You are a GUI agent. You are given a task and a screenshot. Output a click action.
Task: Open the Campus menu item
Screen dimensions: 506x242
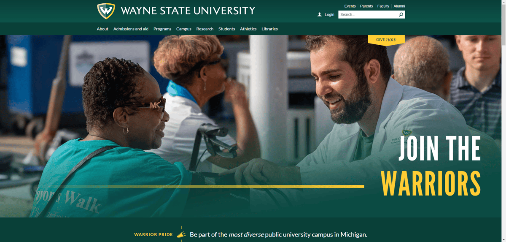pos(184,29)
